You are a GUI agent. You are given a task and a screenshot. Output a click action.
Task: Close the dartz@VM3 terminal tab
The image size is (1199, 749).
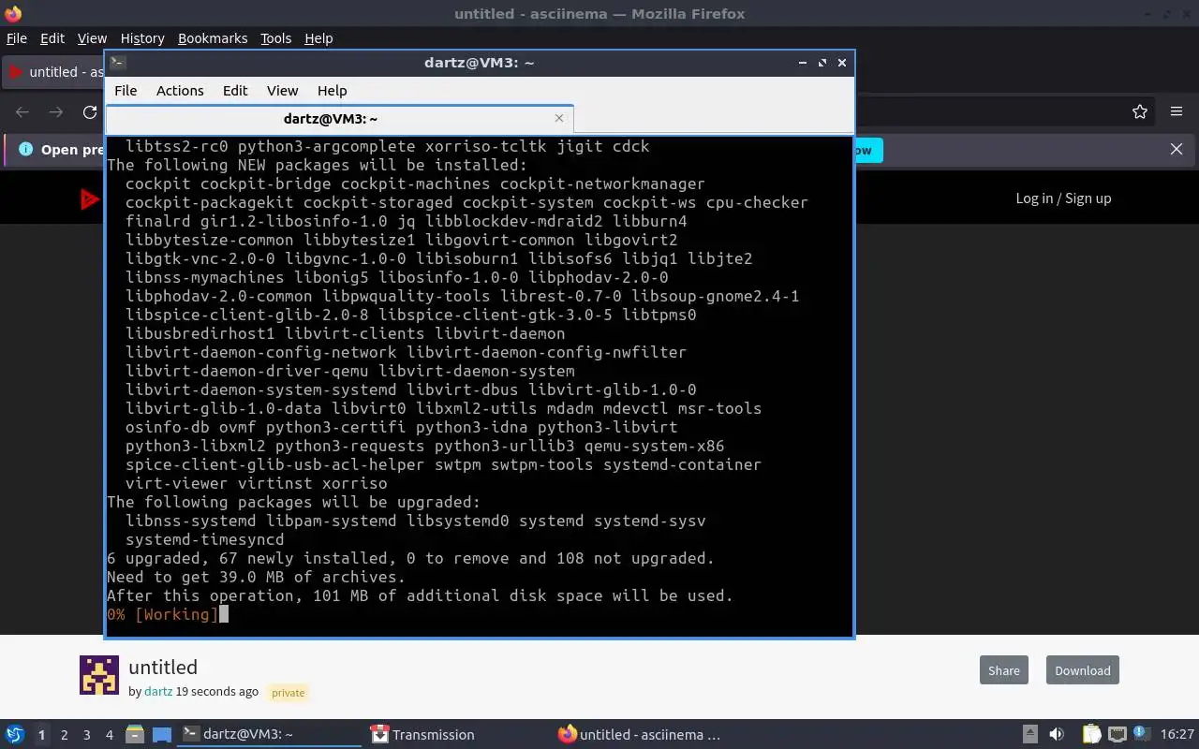point(559,118)
